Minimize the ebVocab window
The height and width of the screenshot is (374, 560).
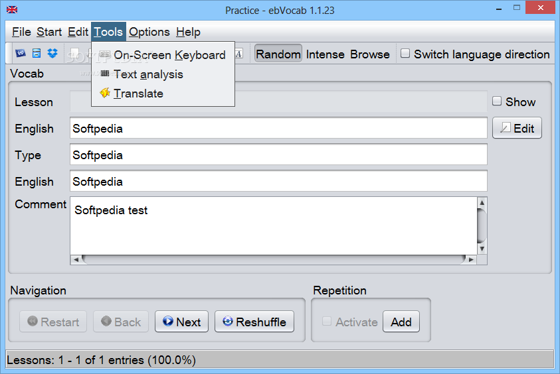click(499, 9)
